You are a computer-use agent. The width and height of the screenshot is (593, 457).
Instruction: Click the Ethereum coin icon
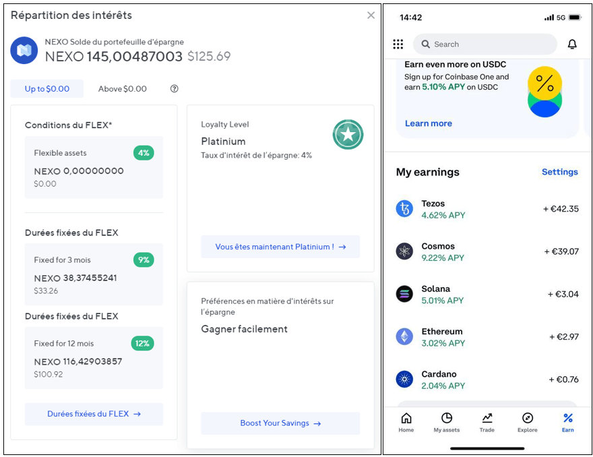pyautogui.click(x=404, y=337)
